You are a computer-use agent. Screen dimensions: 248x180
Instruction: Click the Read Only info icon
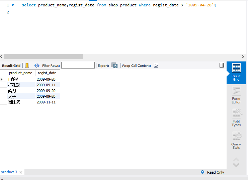[x=202, y=172]
